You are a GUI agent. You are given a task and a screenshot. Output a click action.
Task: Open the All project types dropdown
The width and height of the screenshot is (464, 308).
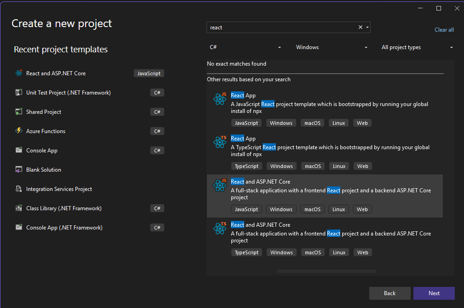click(x=417, y=47)
